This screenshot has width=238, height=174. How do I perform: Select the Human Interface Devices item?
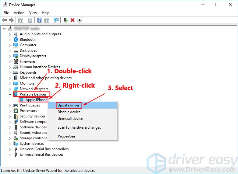point(40,67)
